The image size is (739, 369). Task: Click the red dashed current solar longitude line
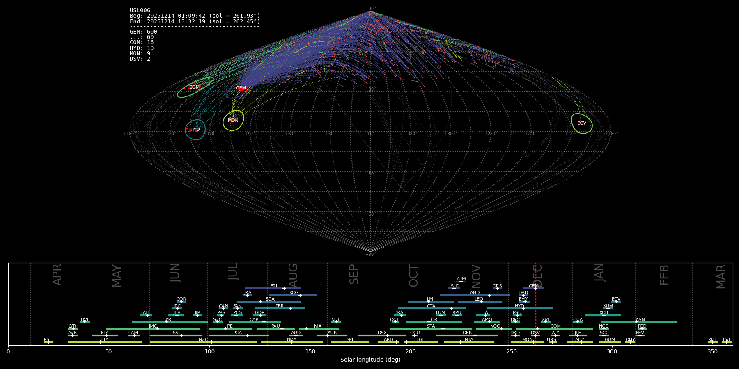[x=536, y=303]
